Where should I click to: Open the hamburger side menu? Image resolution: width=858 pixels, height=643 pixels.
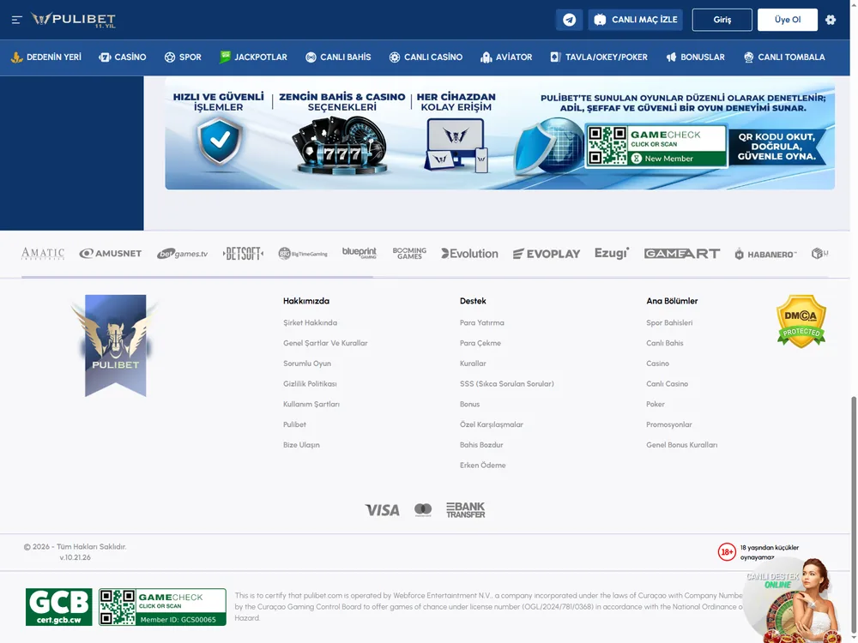click(x=17, y=20)
